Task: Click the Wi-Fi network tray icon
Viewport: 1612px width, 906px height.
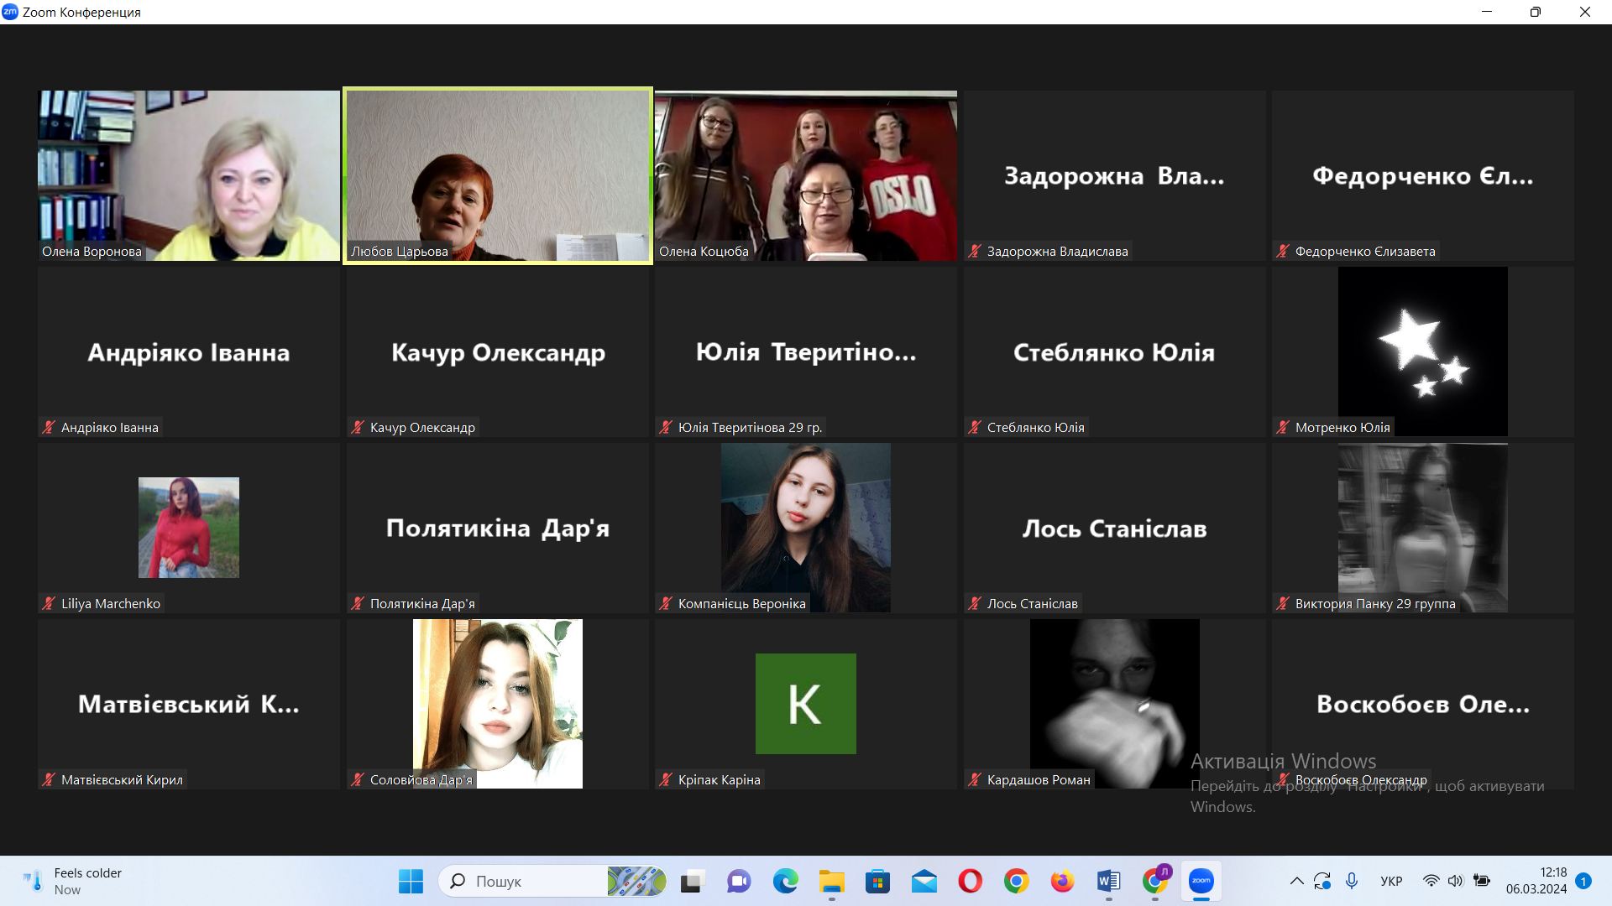Action: click(1431, 881)
